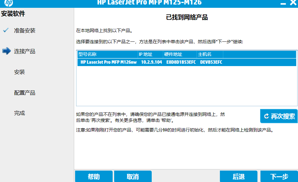
Task: Close the HP installer window
Action: [293, 3]
